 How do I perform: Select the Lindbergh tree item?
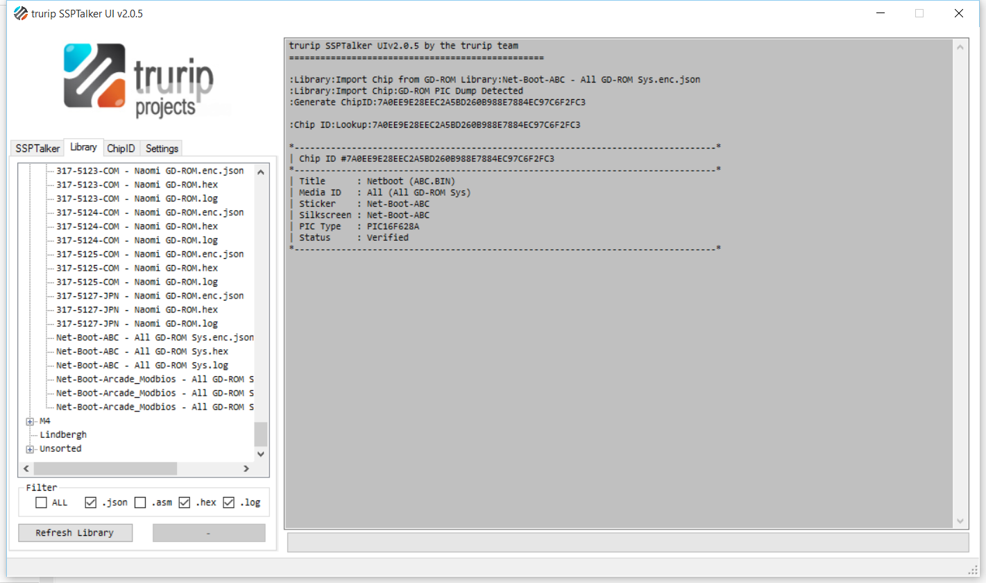tap(63, 434)
